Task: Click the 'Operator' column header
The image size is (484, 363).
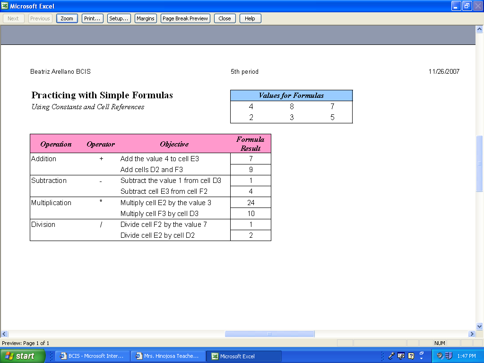Action: pyautogui.click(x=101, y=144)
